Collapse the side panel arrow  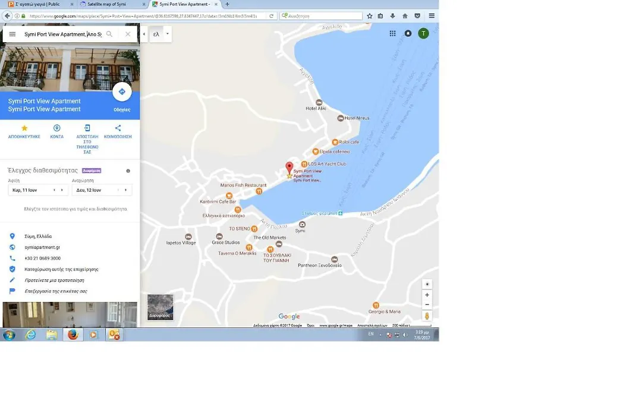pos(144,34)
